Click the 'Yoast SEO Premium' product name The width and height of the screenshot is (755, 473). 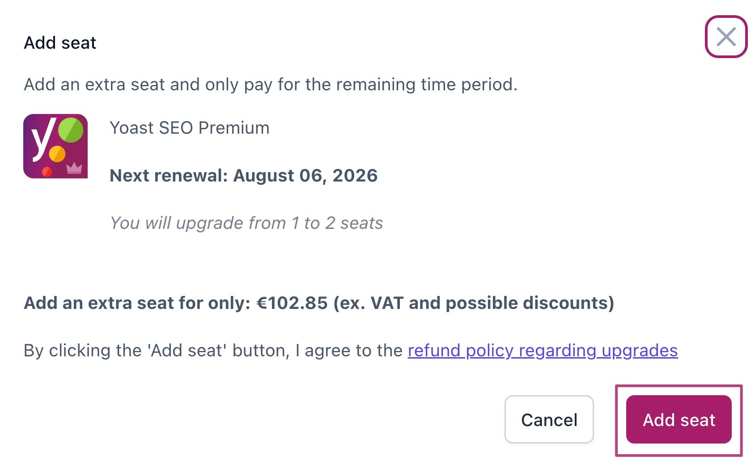click(x=190, y=128)
